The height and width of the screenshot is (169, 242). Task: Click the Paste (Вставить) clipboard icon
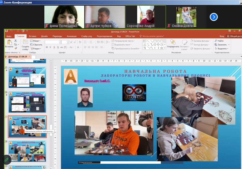[x=9, y=43]
